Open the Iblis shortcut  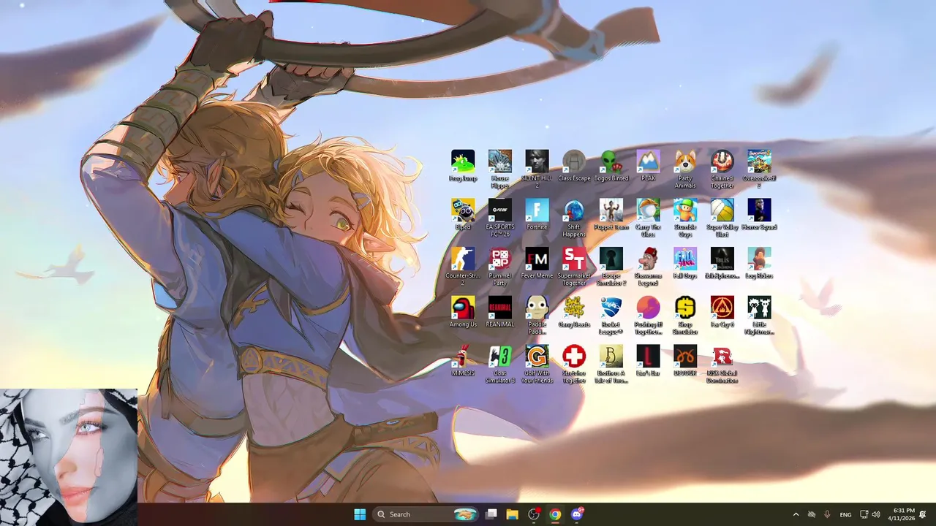pyautogui.click(x=722, y=264)
